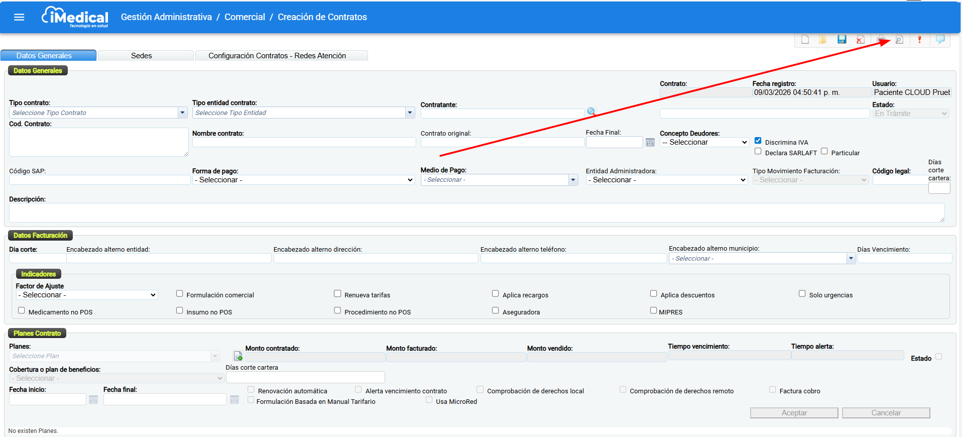This screenshot has height=437, width=962.
Task: Enable the Declara SARLAFT checkbox
Action: tap(758, 151)
